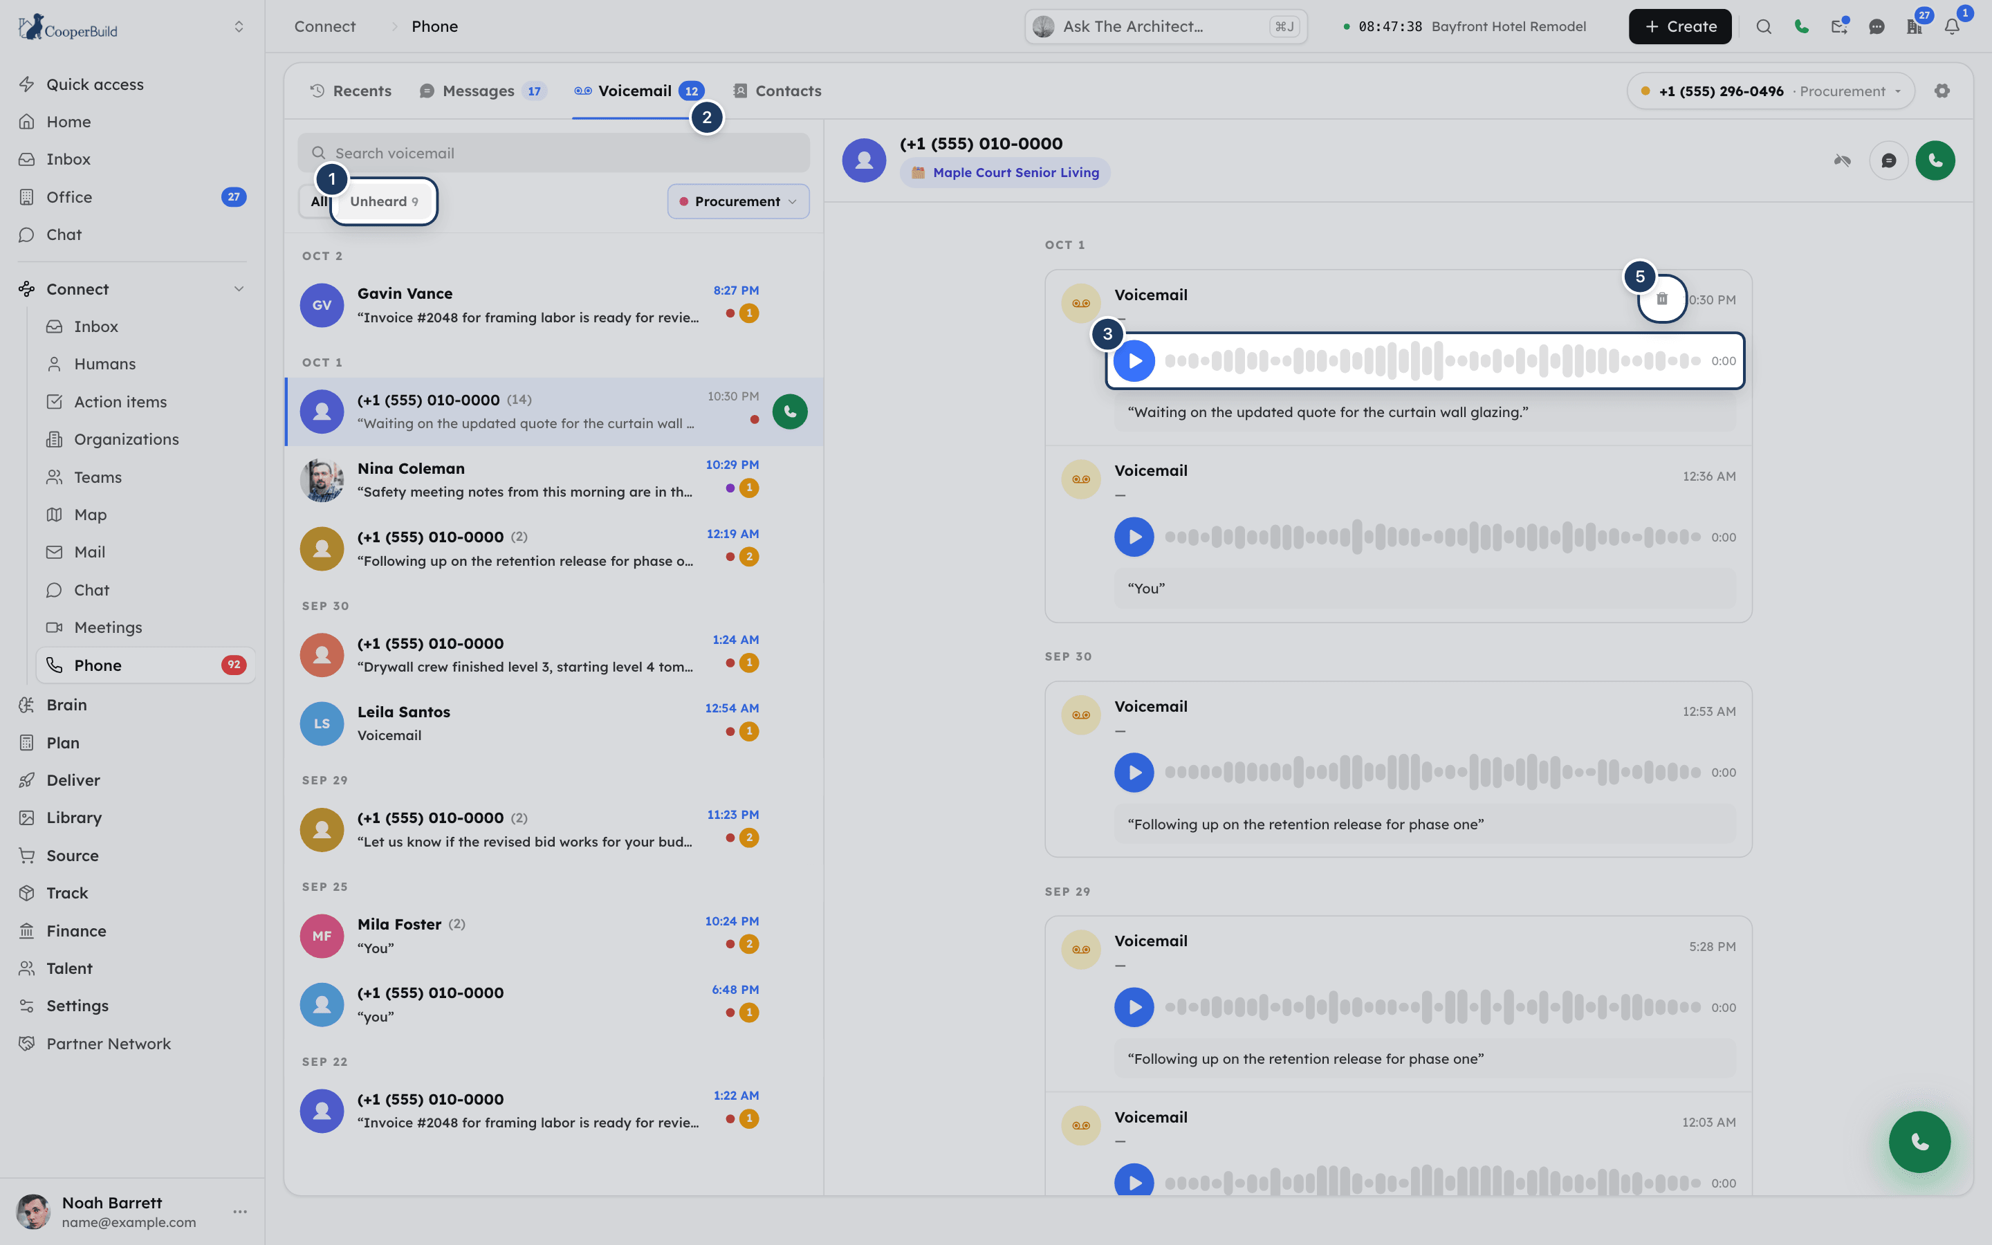Play the 12:36 AM voicemail

(x=1134, y=537)
